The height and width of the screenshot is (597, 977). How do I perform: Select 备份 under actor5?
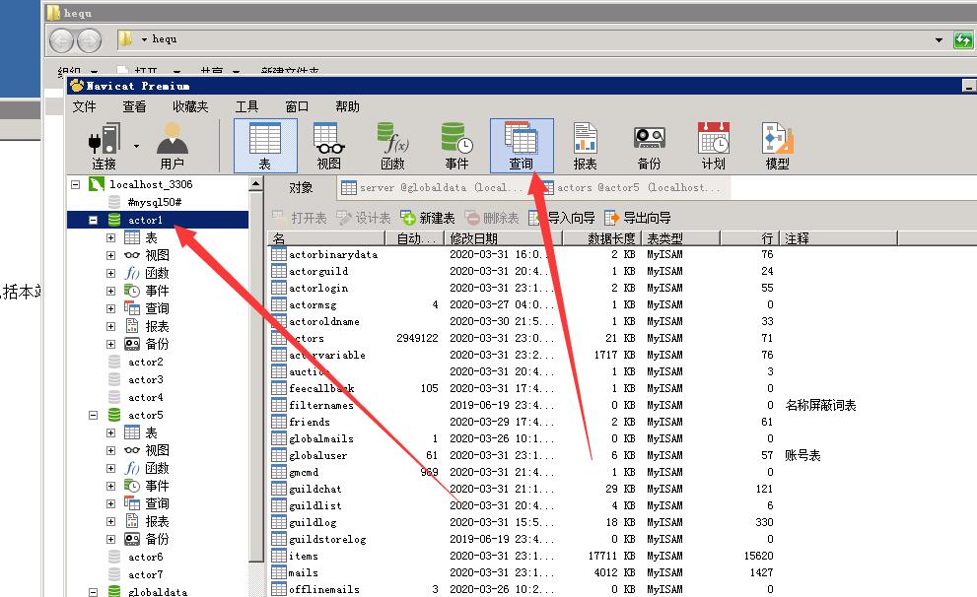click(x=157, y=539)
